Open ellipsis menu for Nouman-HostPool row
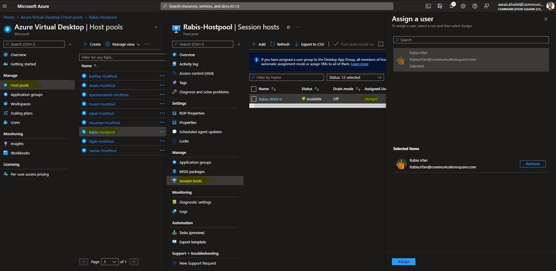Image resolution: width=556 pixels, height=271 pixels. [163, 122]
